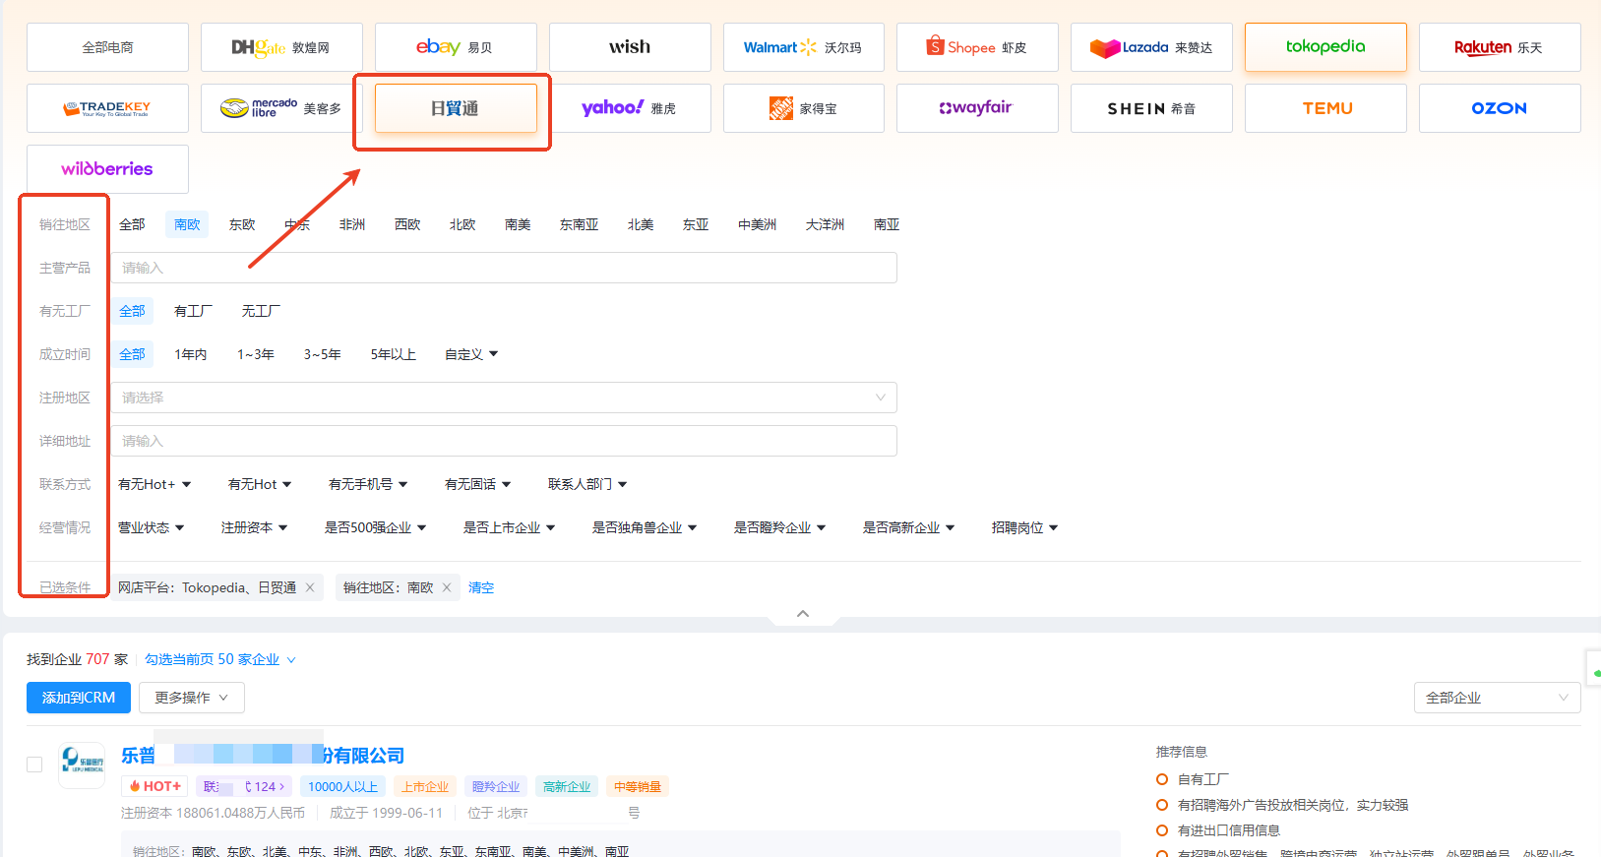Select 全部 in the 有无工厂 row
This screenshot has height=857, width=1601.
coord(132,311)
